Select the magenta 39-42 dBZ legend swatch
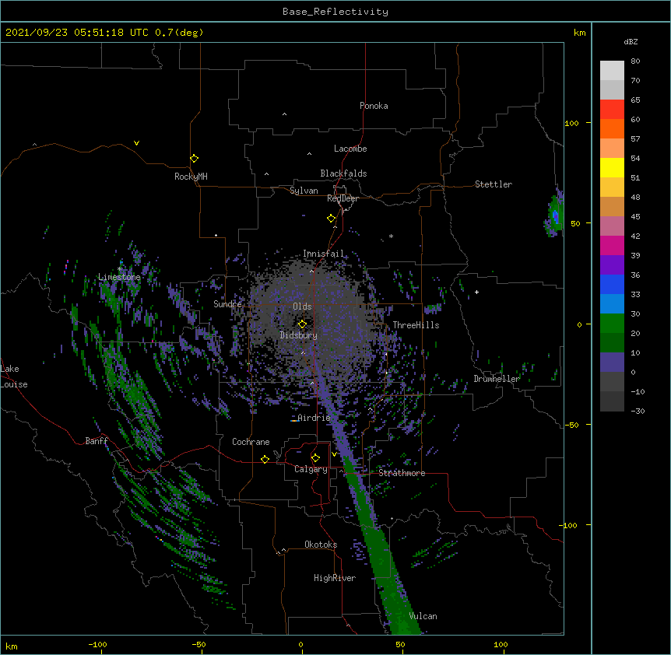The height and width of the screenshot is (655, 671). pyautogui.click(x=612, y=246)
